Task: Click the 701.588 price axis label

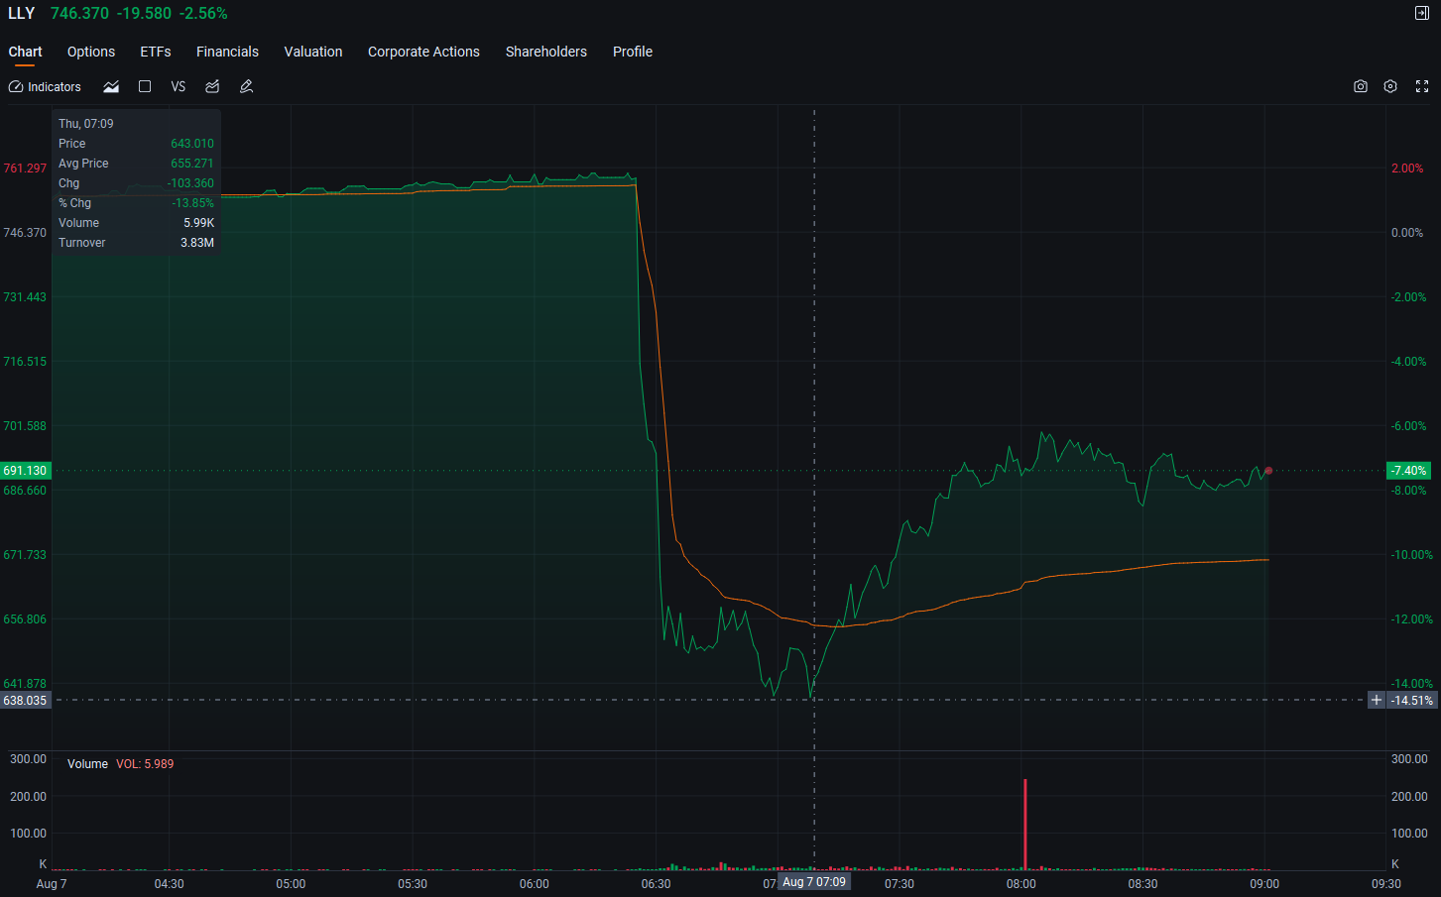Action: tap(25, 426)
